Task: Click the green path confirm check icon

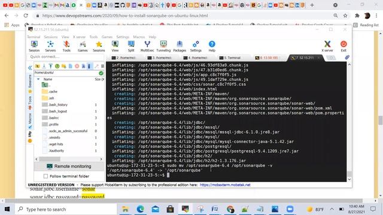Action: [101, 73]
